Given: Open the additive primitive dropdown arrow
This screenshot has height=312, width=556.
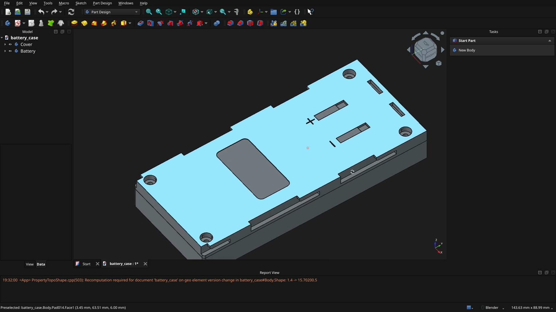Looking at the screenshot, I should click(130, 23).
